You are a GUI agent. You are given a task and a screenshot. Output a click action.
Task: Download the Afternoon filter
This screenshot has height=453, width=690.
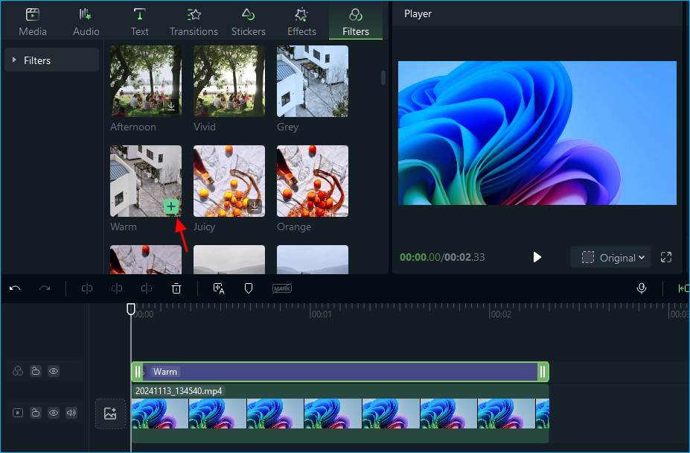click(x=171, y=107)
